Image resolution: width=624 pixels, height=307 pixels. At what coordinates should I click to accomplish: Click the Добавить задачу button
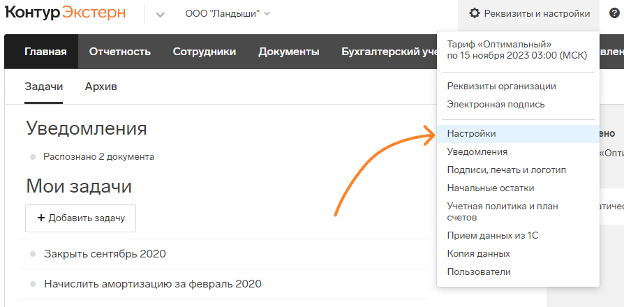click(x=80, y=218)
